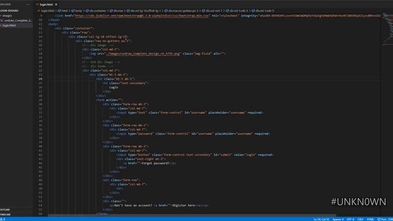Change indentation via Spaces: 4
Viewport: 393px width, 221px height.
[338, 219]
